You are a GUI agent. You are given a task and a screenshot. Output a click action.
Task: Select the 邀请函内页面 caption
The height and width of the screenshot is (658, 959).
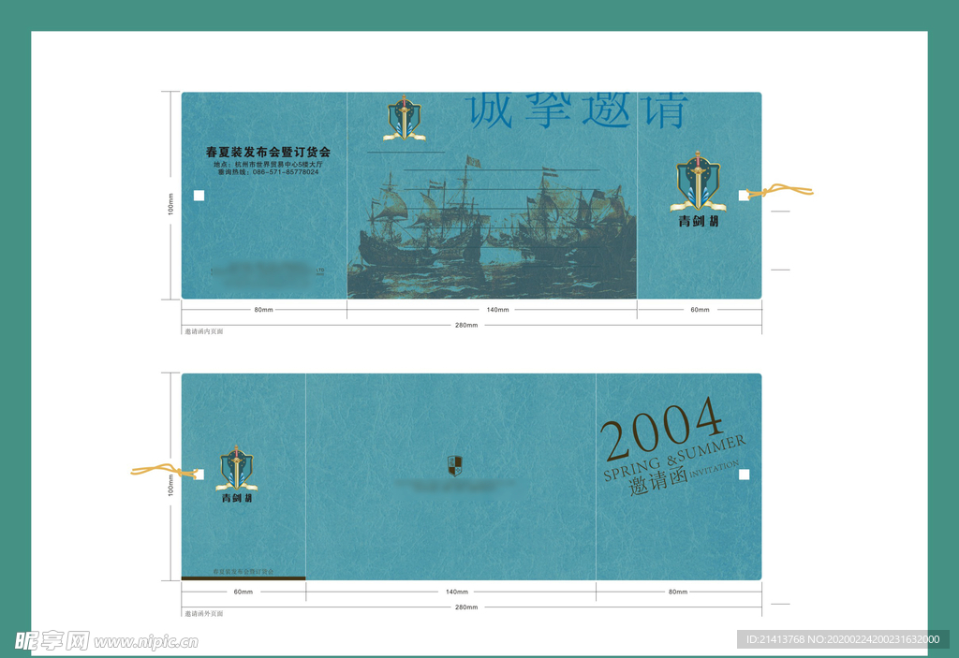click(x=204, y=331)
